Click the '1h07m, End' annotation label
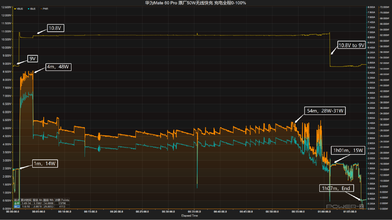Screen dimensions: 392x220 [x=336, y=188]
